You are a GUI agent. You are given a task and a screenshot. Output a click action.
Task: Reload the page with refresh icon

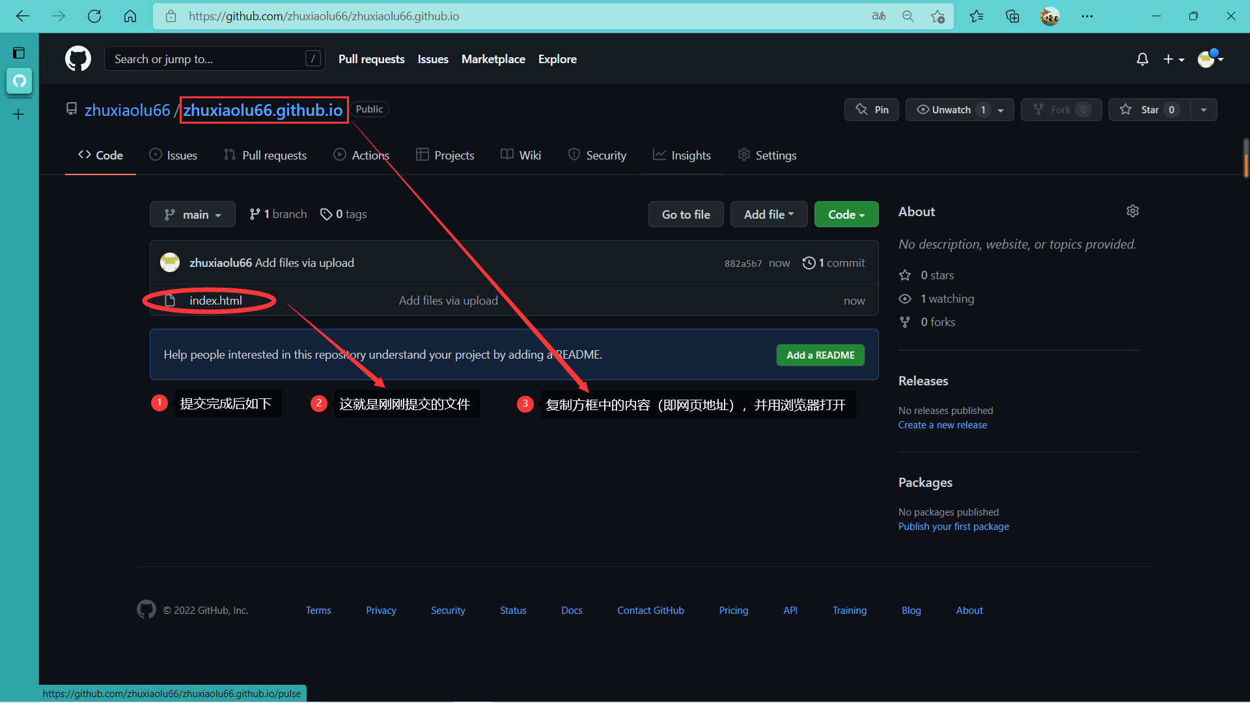[x=94, y=16]
